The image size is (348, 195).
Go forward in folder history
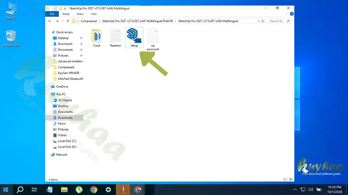(57, 21)
